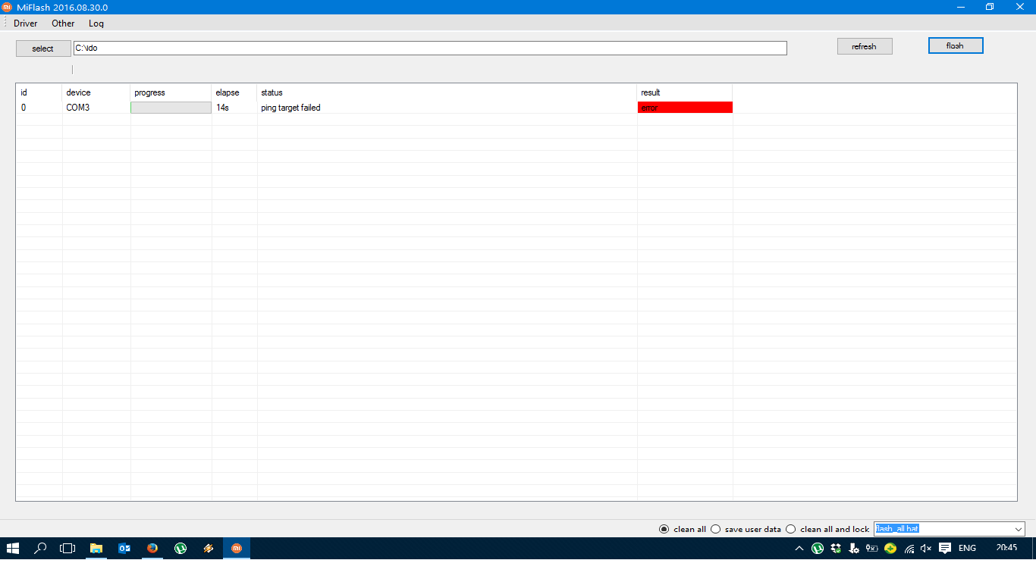Click the id column header
The height and width of the screenshot is (582, 1036).
[39, 92]
